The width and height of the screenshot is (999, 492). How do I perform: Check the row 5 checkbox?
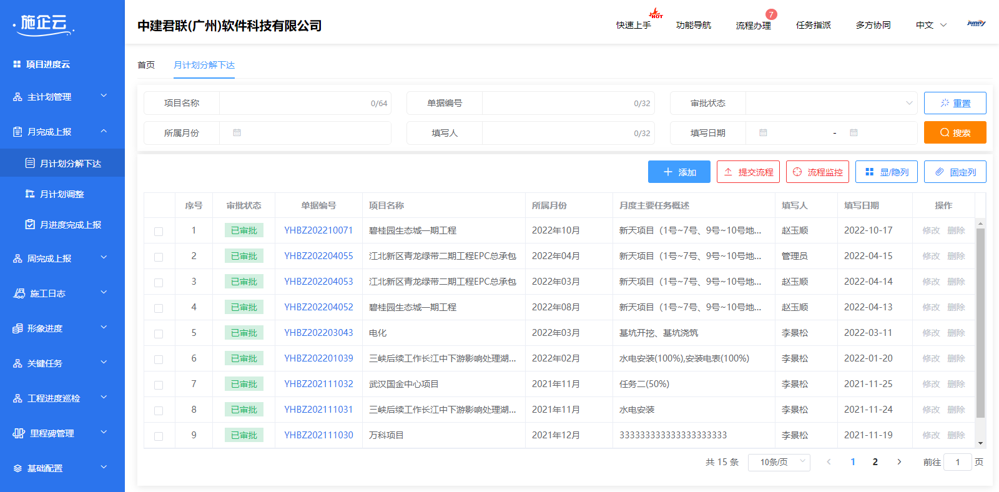[x=159, y=333]
